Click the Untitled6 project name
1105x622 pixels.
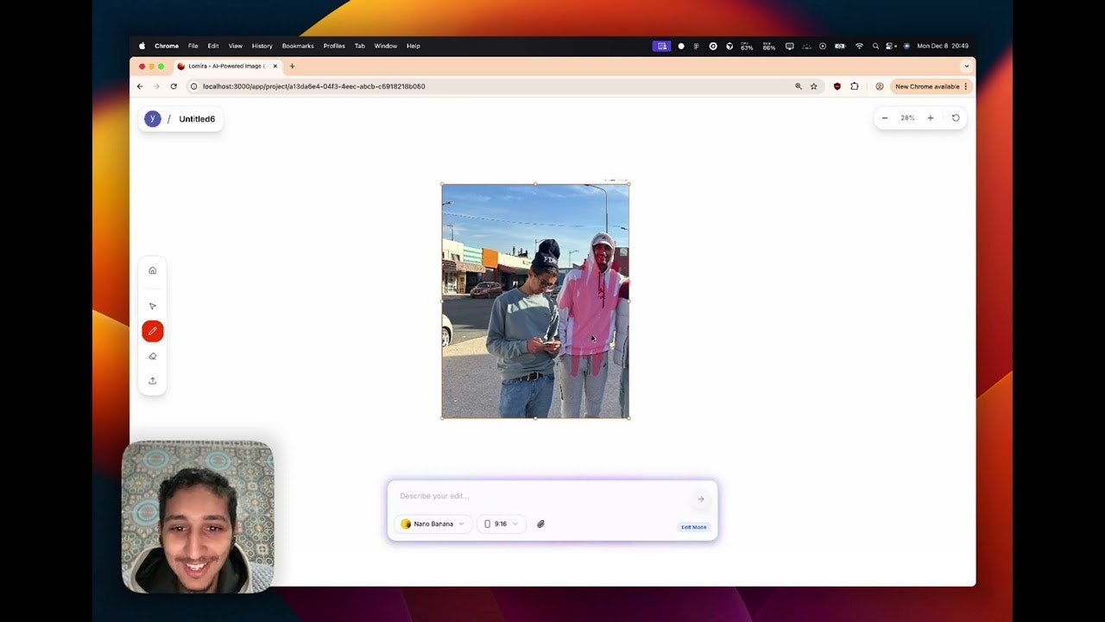click(x=197, y=119)
